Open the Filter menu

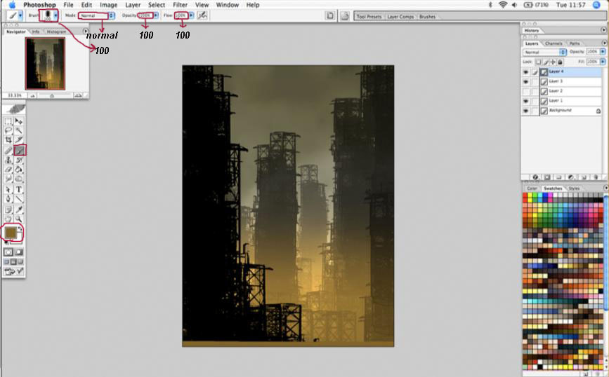click(181, 5)
